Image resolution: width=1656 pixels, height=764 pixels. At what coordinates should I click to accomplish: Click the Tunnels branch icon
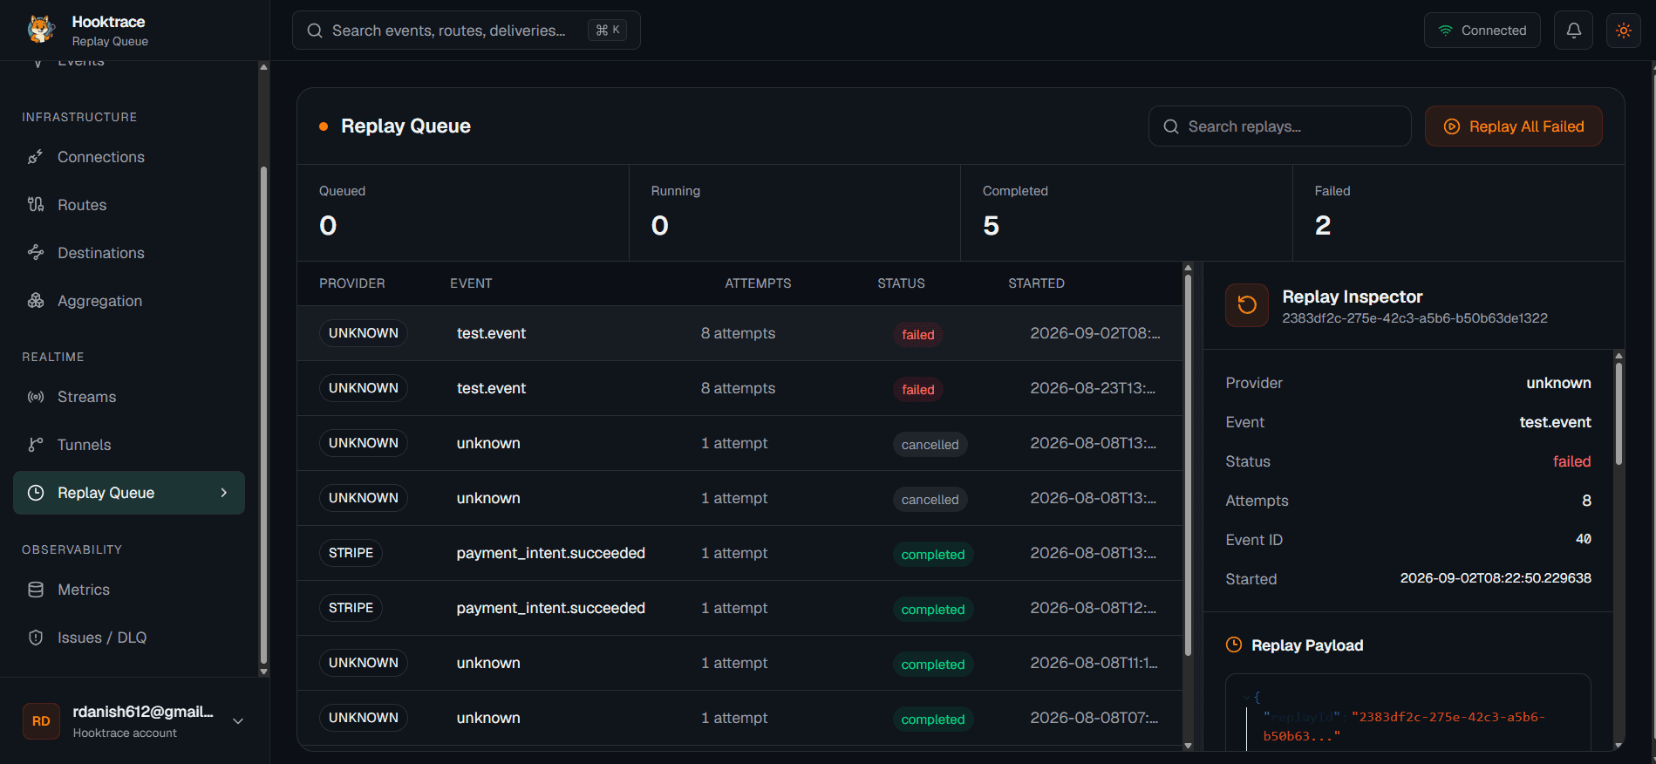pyautogui.click(x=36, y=445)
